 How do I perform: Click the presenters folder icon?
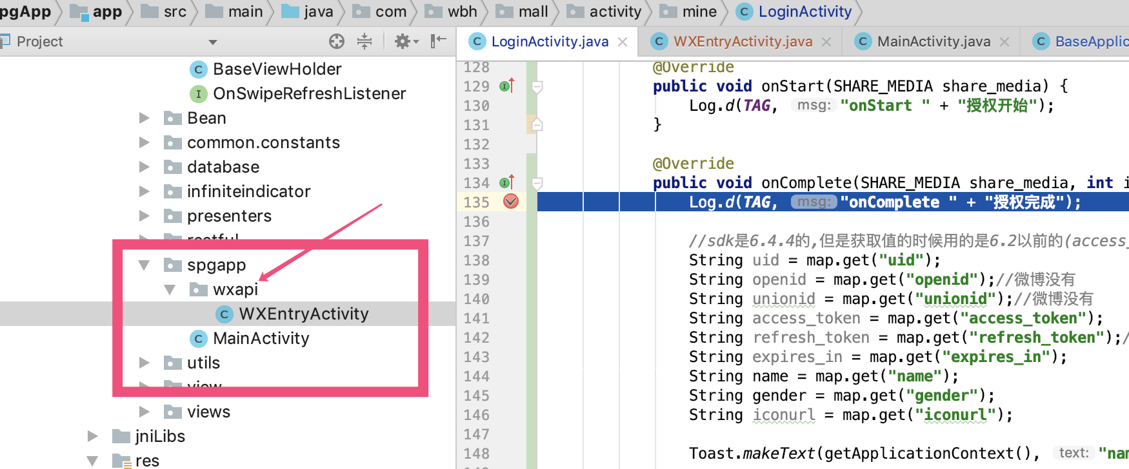point(172,216)
